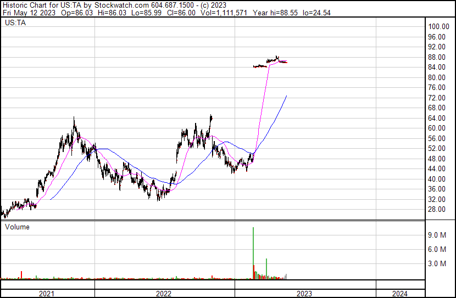Click the tallest green volume bar

[253, 252]
